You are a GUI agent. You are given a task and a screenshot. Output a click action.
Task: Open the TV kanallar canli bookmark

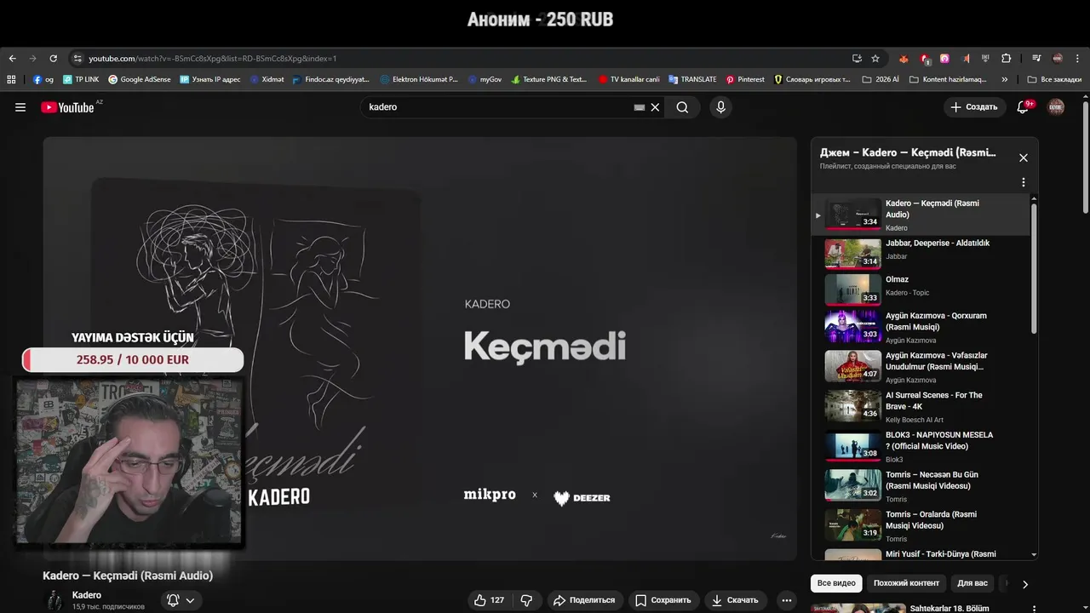[628, 79]
